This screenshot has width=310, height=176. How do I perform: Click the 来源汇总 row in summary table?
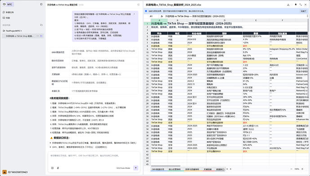(x=94, y=91)
